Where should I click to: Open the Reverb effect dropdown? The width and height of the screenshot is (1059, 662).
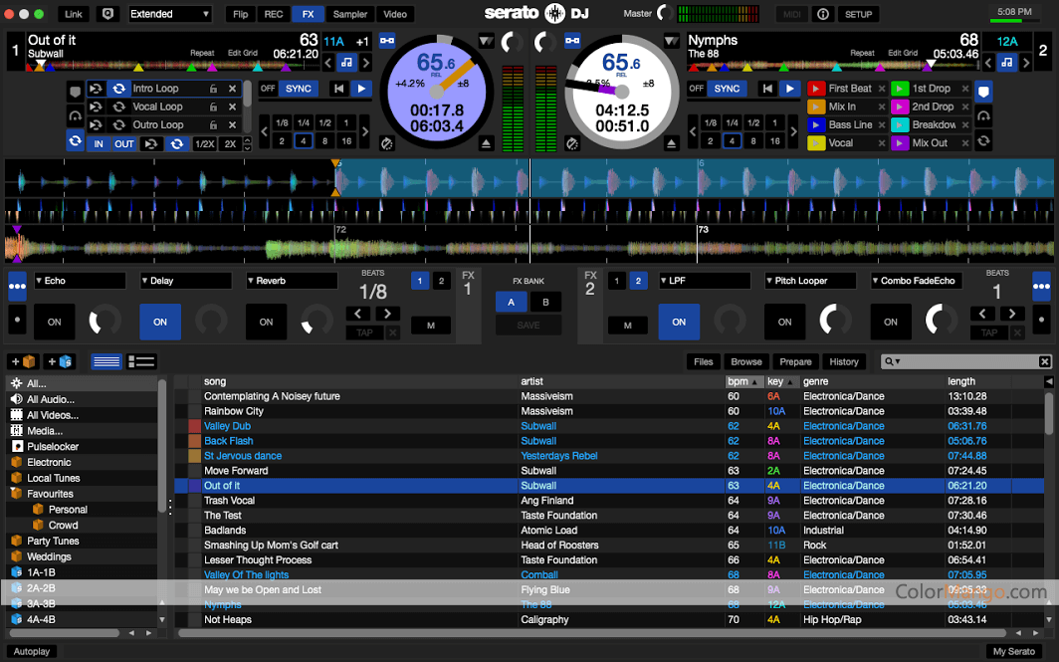pyautogui.click(x=292, y=281)
